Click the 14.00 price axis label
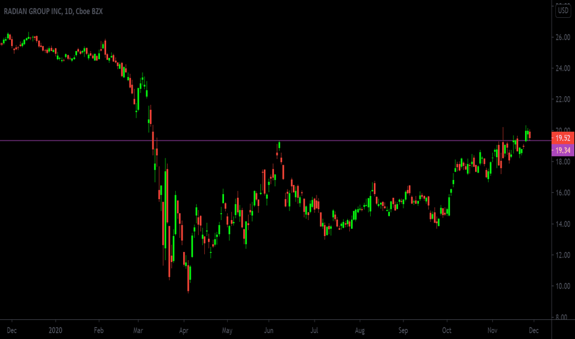Viewport: 575px width, 339px height. (563, 224)
